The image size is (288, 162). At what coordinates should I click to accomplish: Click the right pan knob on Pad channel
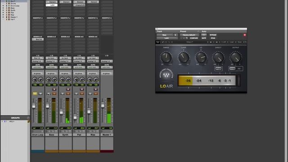tap(82, 80)
